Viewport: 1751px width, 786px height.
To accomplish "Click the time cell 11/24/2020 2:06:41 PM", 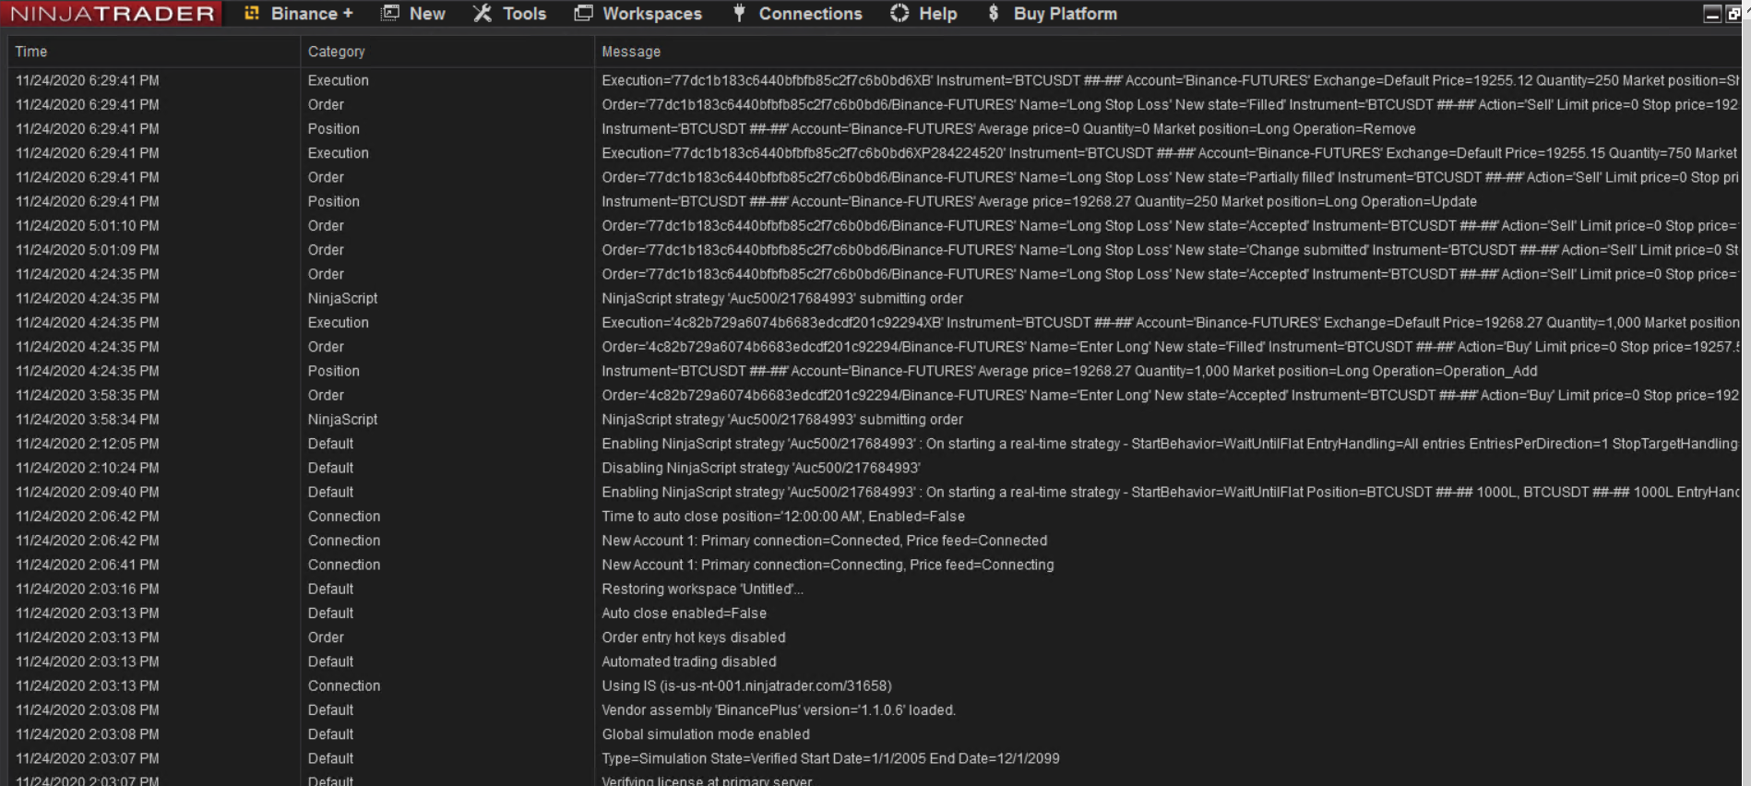I will pos(87,565).
